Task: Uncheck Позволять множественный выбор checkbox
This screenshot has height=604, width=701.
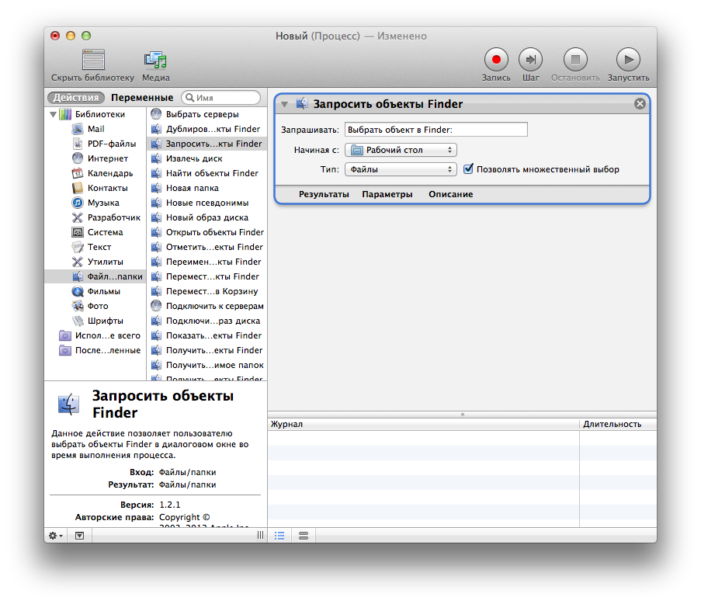Action: point(468,169)
